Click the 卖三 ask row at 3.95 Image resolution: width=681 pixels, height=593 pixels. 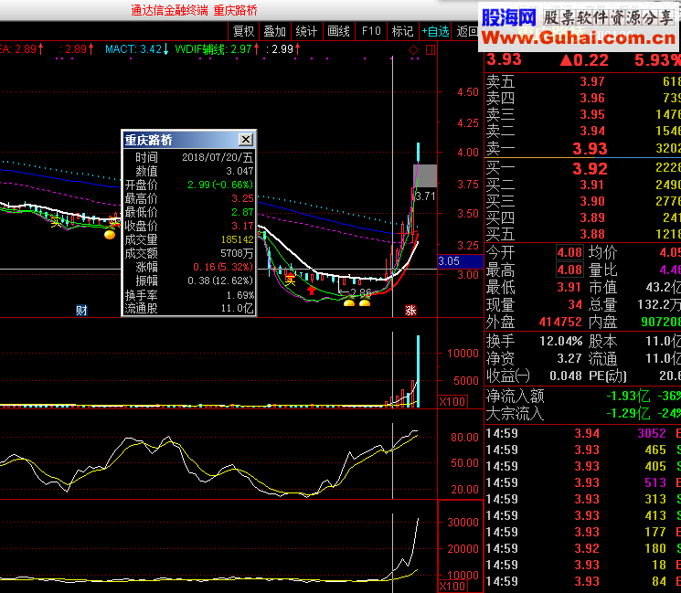[582, 114]
